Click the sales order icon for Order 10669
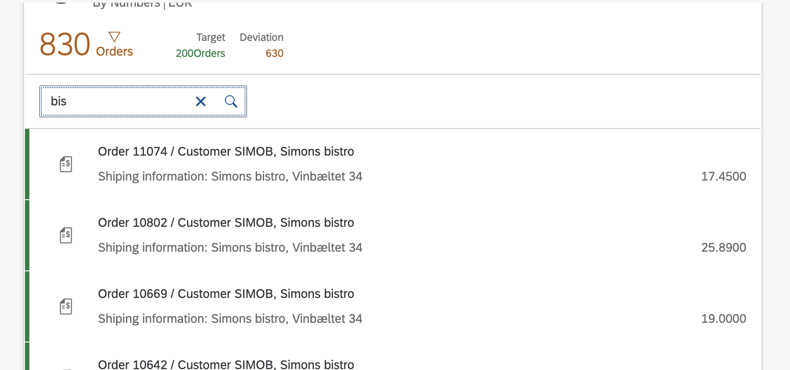Image resolution: width=790 pixels, height=370 pixels. point(66,306)
